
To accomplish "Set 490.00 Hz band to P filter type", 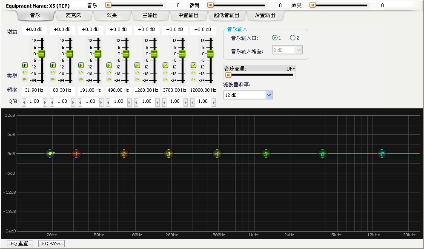I will pyautogui.click(x=109, y=65).
